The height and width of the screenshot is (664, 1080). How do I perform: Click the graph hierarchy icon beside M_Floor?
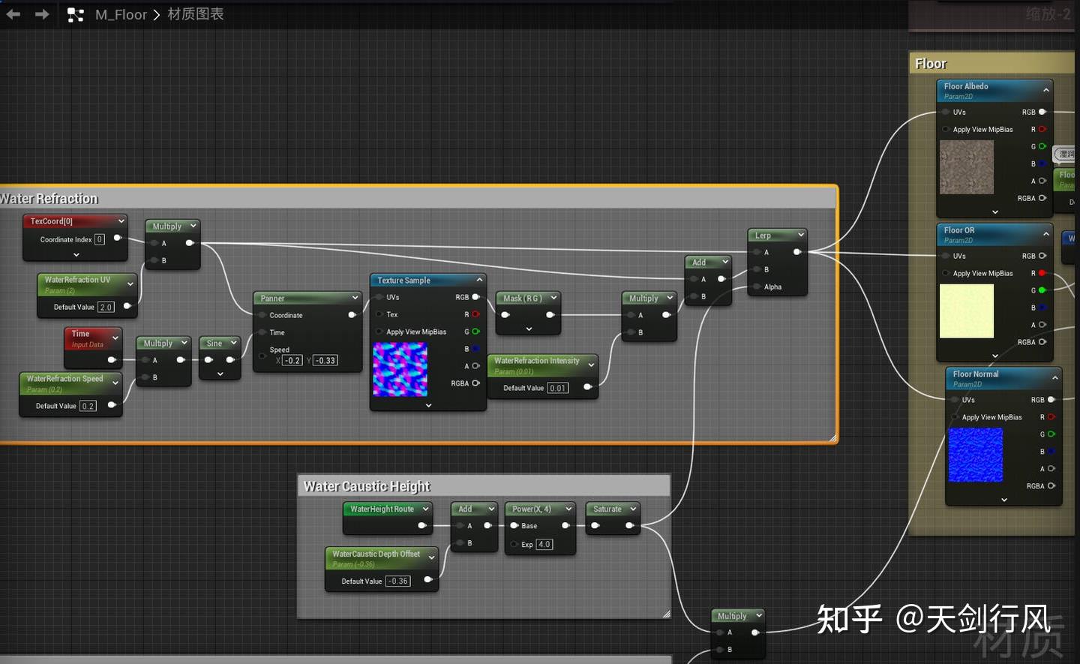click(74, 14)
